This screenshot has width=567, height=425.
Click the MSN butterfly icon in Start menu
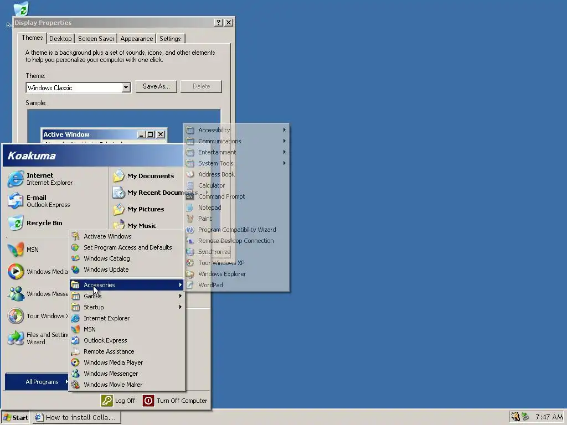(x=16, y=250)
